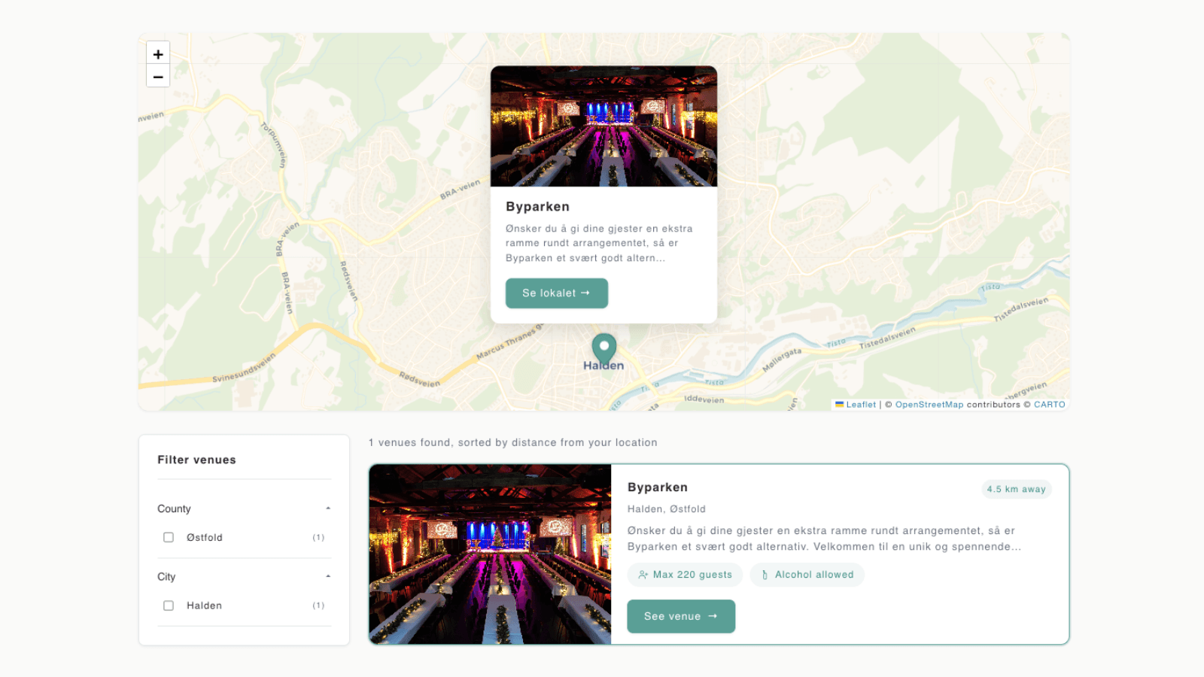Open the CARTO attribution link
The width and height of the screenshot is (1204, 677).
point(1050,405)
